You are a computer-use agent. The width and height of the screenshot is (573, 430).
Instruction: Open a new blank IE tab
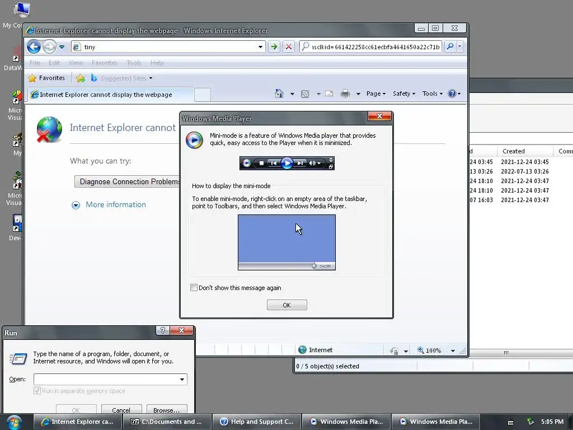202,95
